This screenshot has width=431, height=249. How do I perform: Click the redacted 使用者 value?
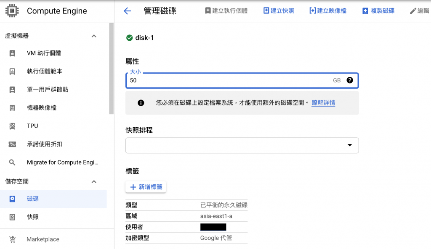(x=213, y=227)
